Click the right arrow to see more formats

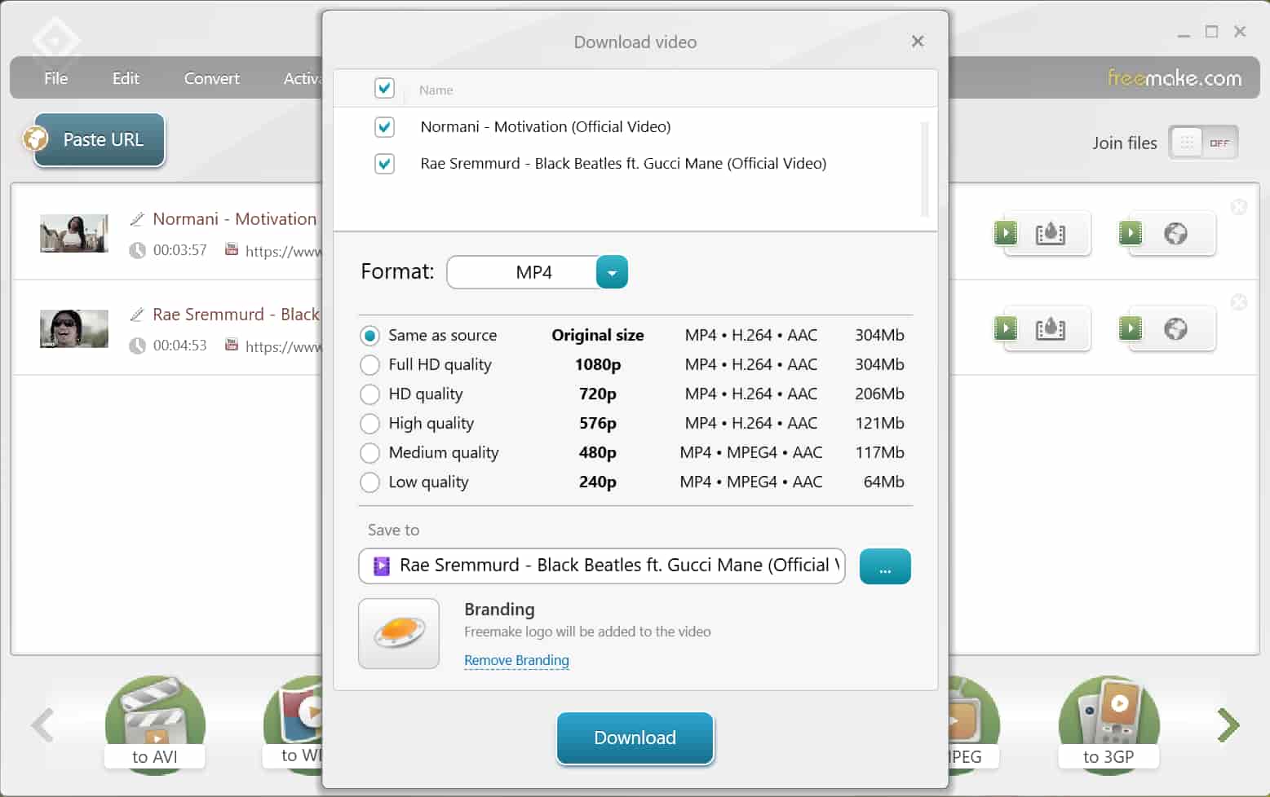tap(1227, 724)
